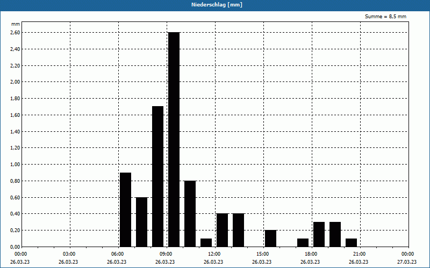
Task: Click the 'Niederschlag [mm]' chart title
Action: [x=217, y=5]
